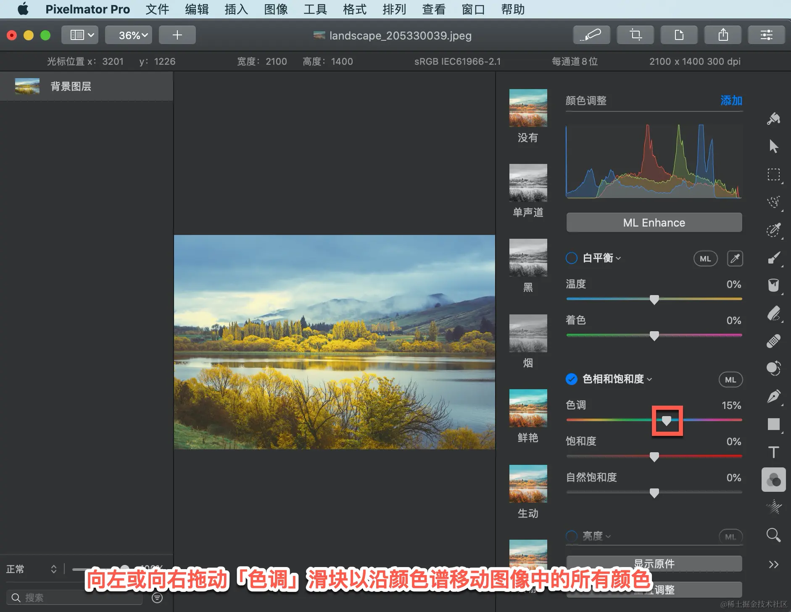Click the 色调 slider handle
Screen dimensions: 791x612
(667, 420)
